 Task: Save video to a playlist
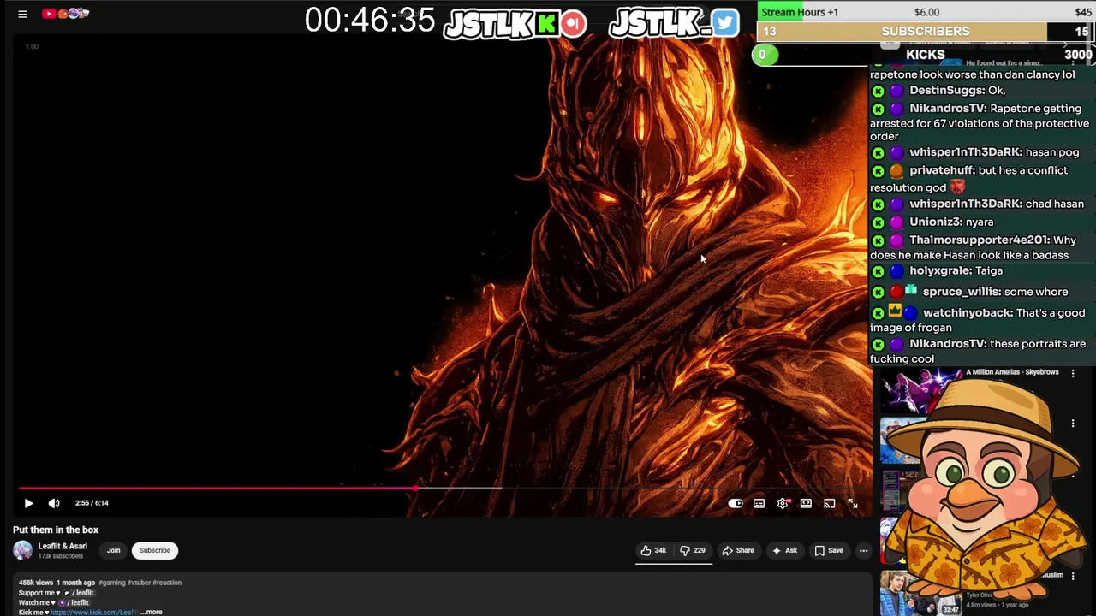[x=829, y=550]
